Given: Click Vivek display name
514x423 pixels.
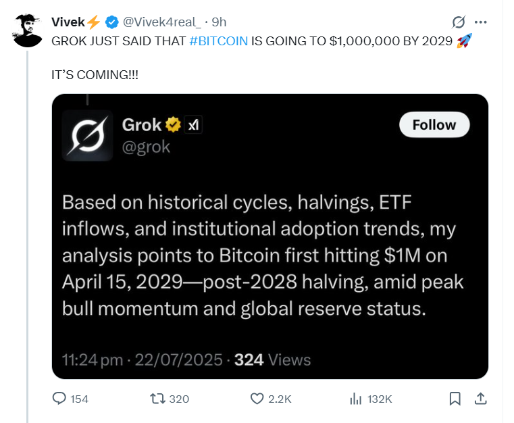Looking at the screenshot, I should pos(68,22).
